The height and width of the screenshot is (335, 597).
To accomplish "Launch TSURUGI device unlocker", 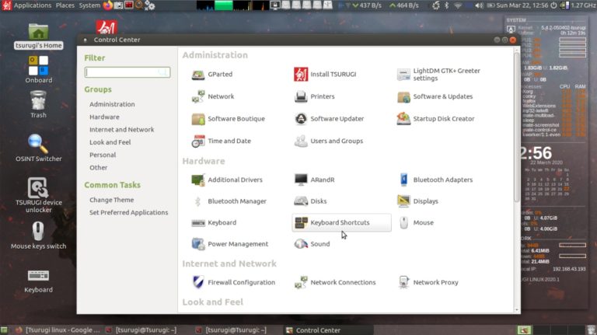I will pos(38,195).
